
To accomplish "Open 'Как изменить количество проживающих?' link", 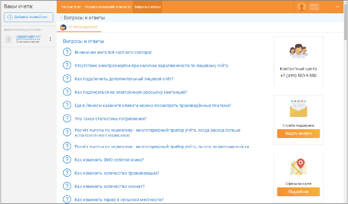I will (x=117, y=173).
